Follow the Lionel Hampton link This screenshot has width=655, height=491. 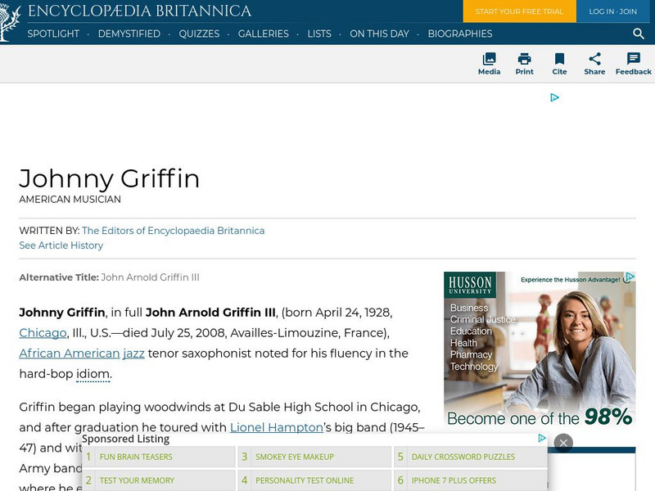(276, 427)
